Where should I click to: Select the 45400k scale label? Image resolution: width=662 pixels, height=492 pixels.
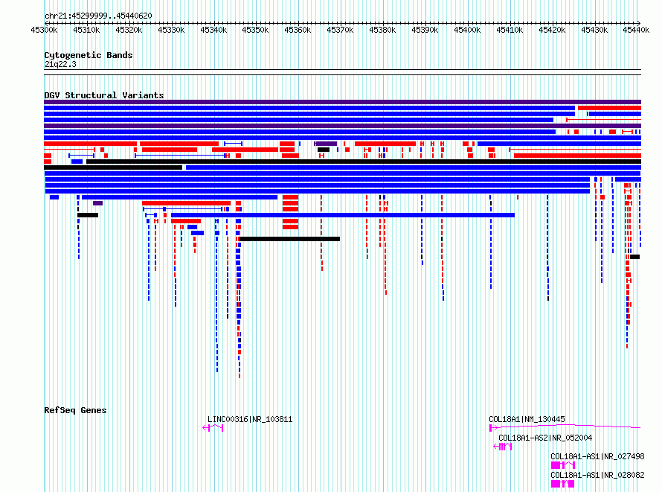[x=467, y=30]
